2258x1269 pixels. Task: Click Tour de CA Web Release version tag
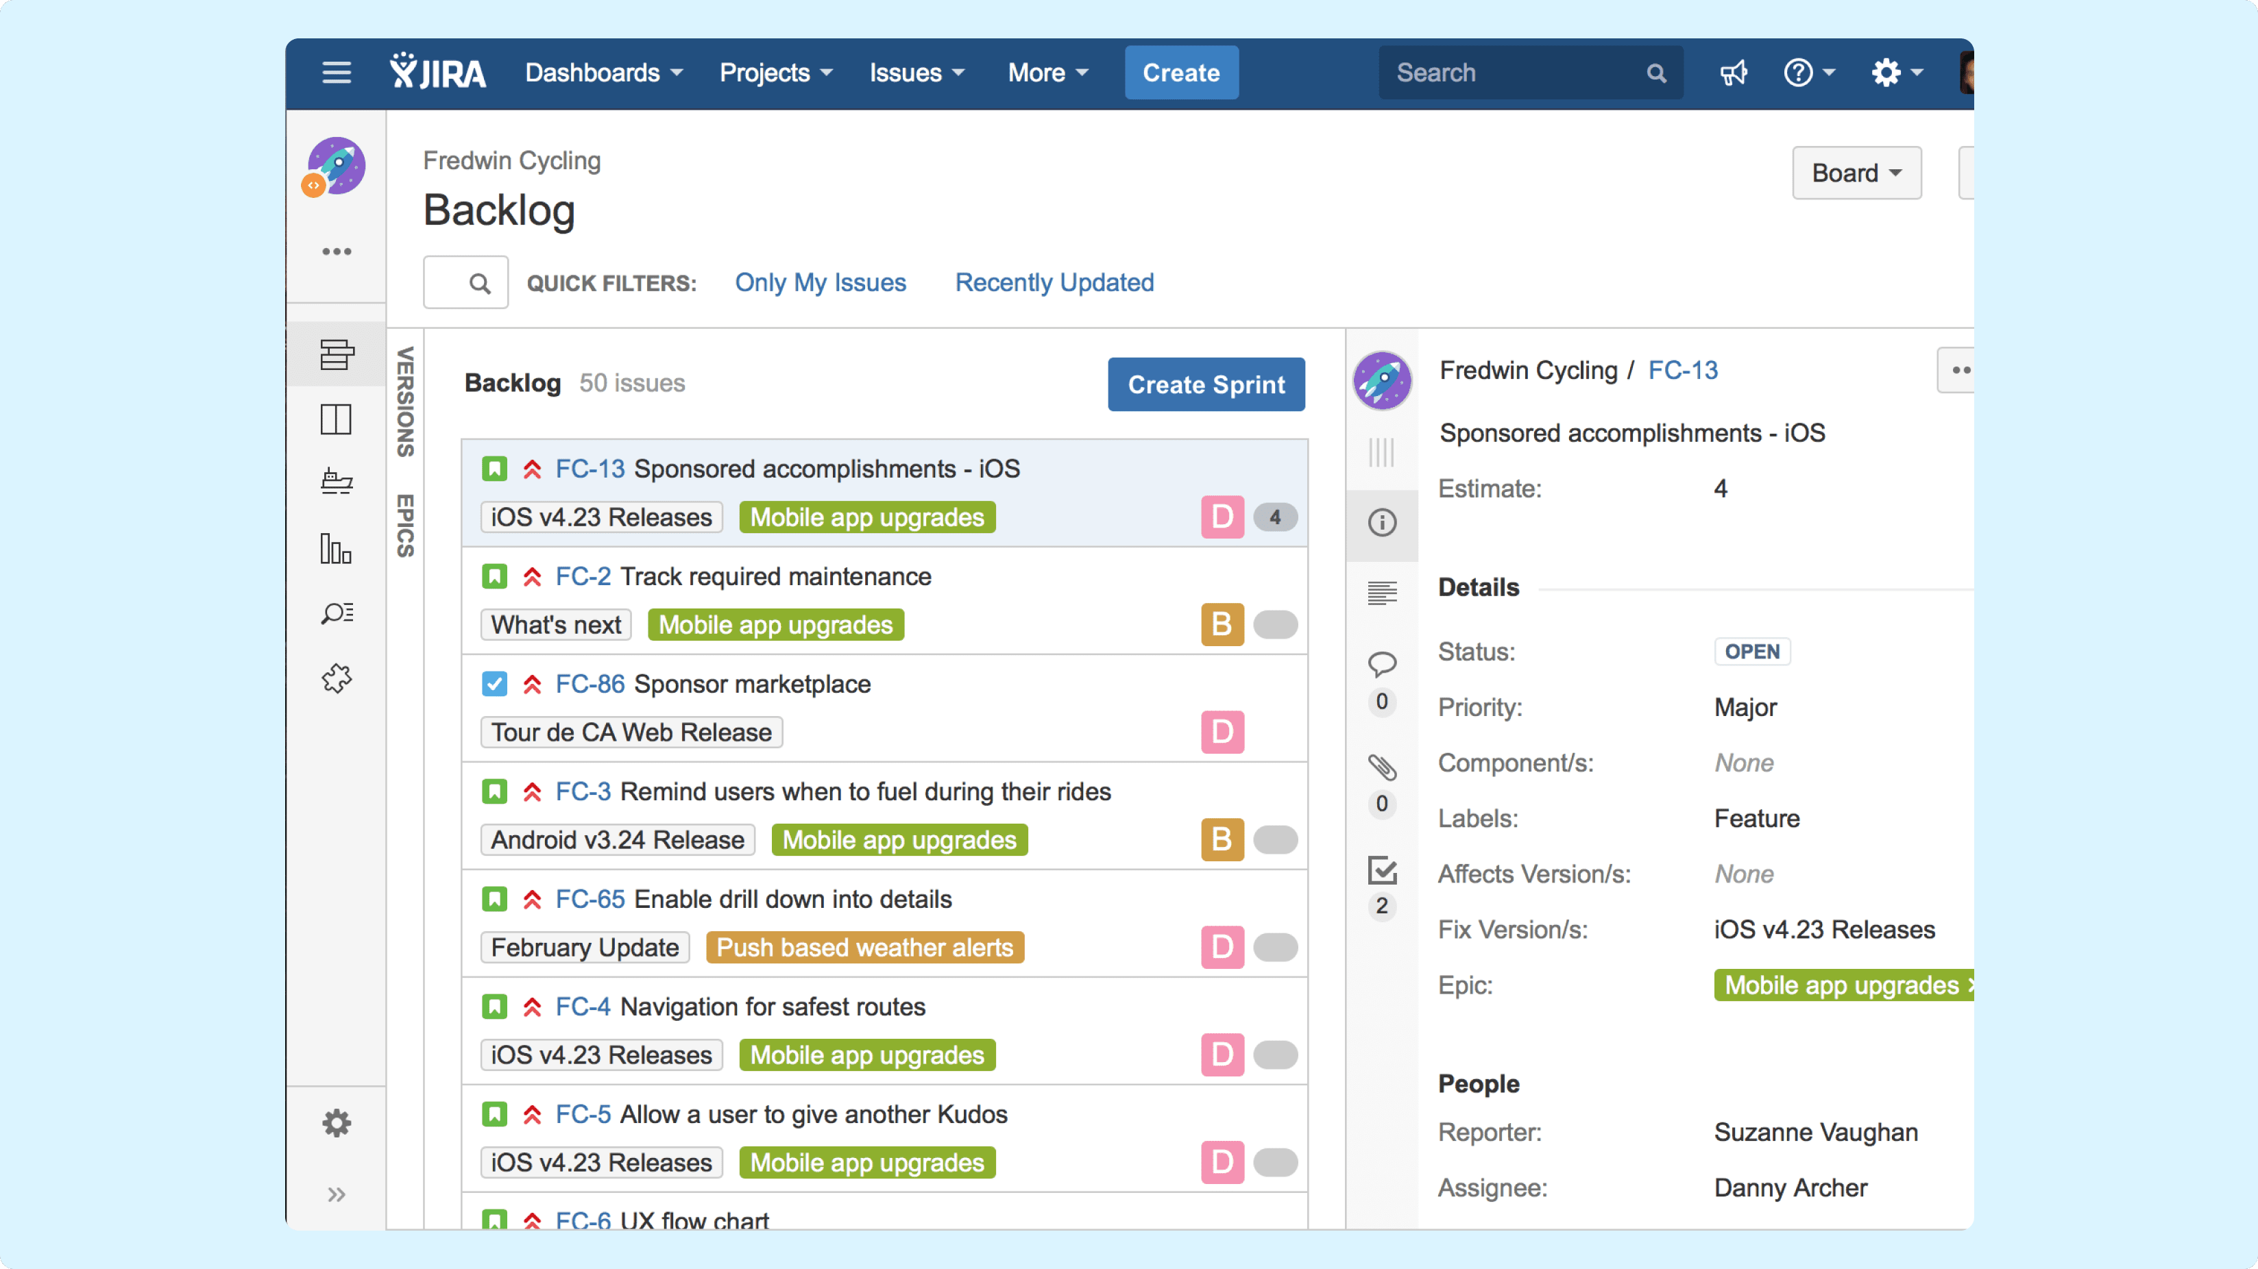click(631, 732)
